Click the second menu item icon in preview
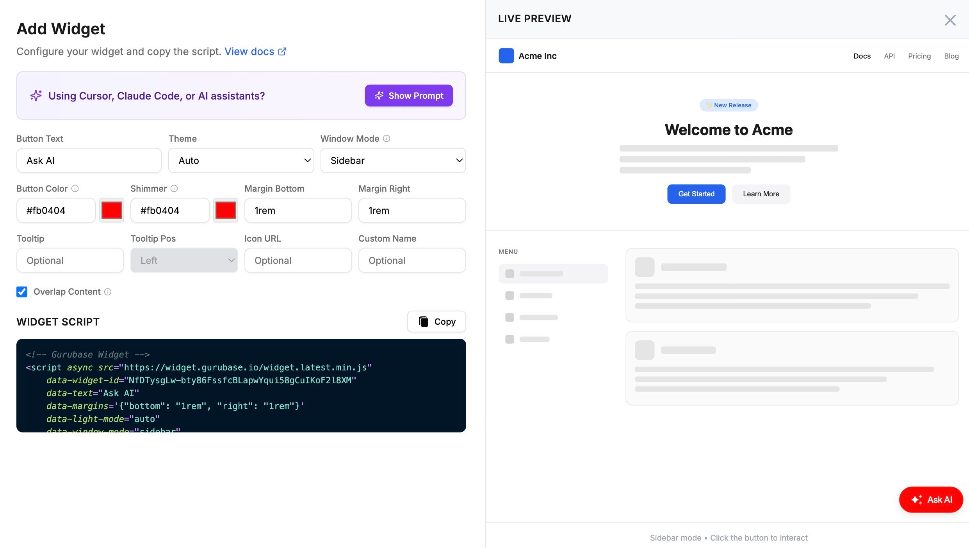 [x=509, y=295]
